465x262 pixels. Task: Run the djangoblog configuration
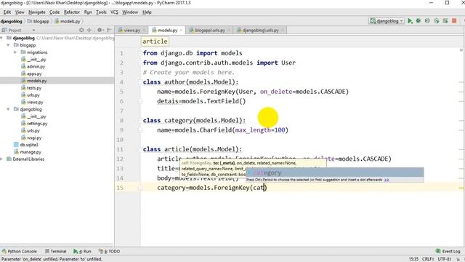[410, 21]
